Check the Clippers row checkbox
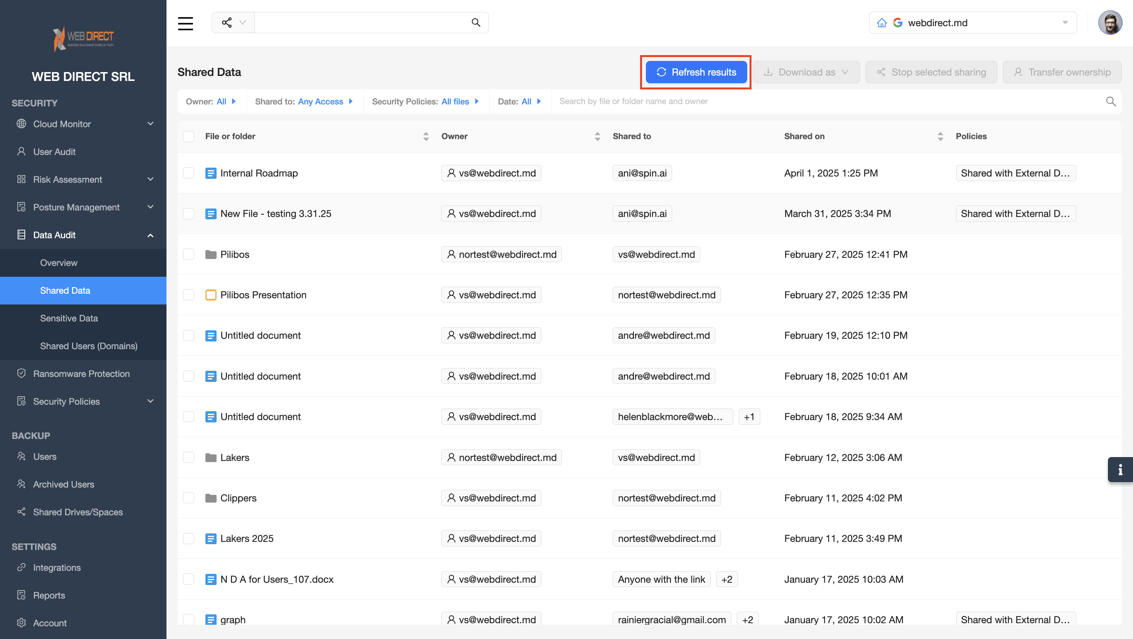 click(x=189, y=498)
